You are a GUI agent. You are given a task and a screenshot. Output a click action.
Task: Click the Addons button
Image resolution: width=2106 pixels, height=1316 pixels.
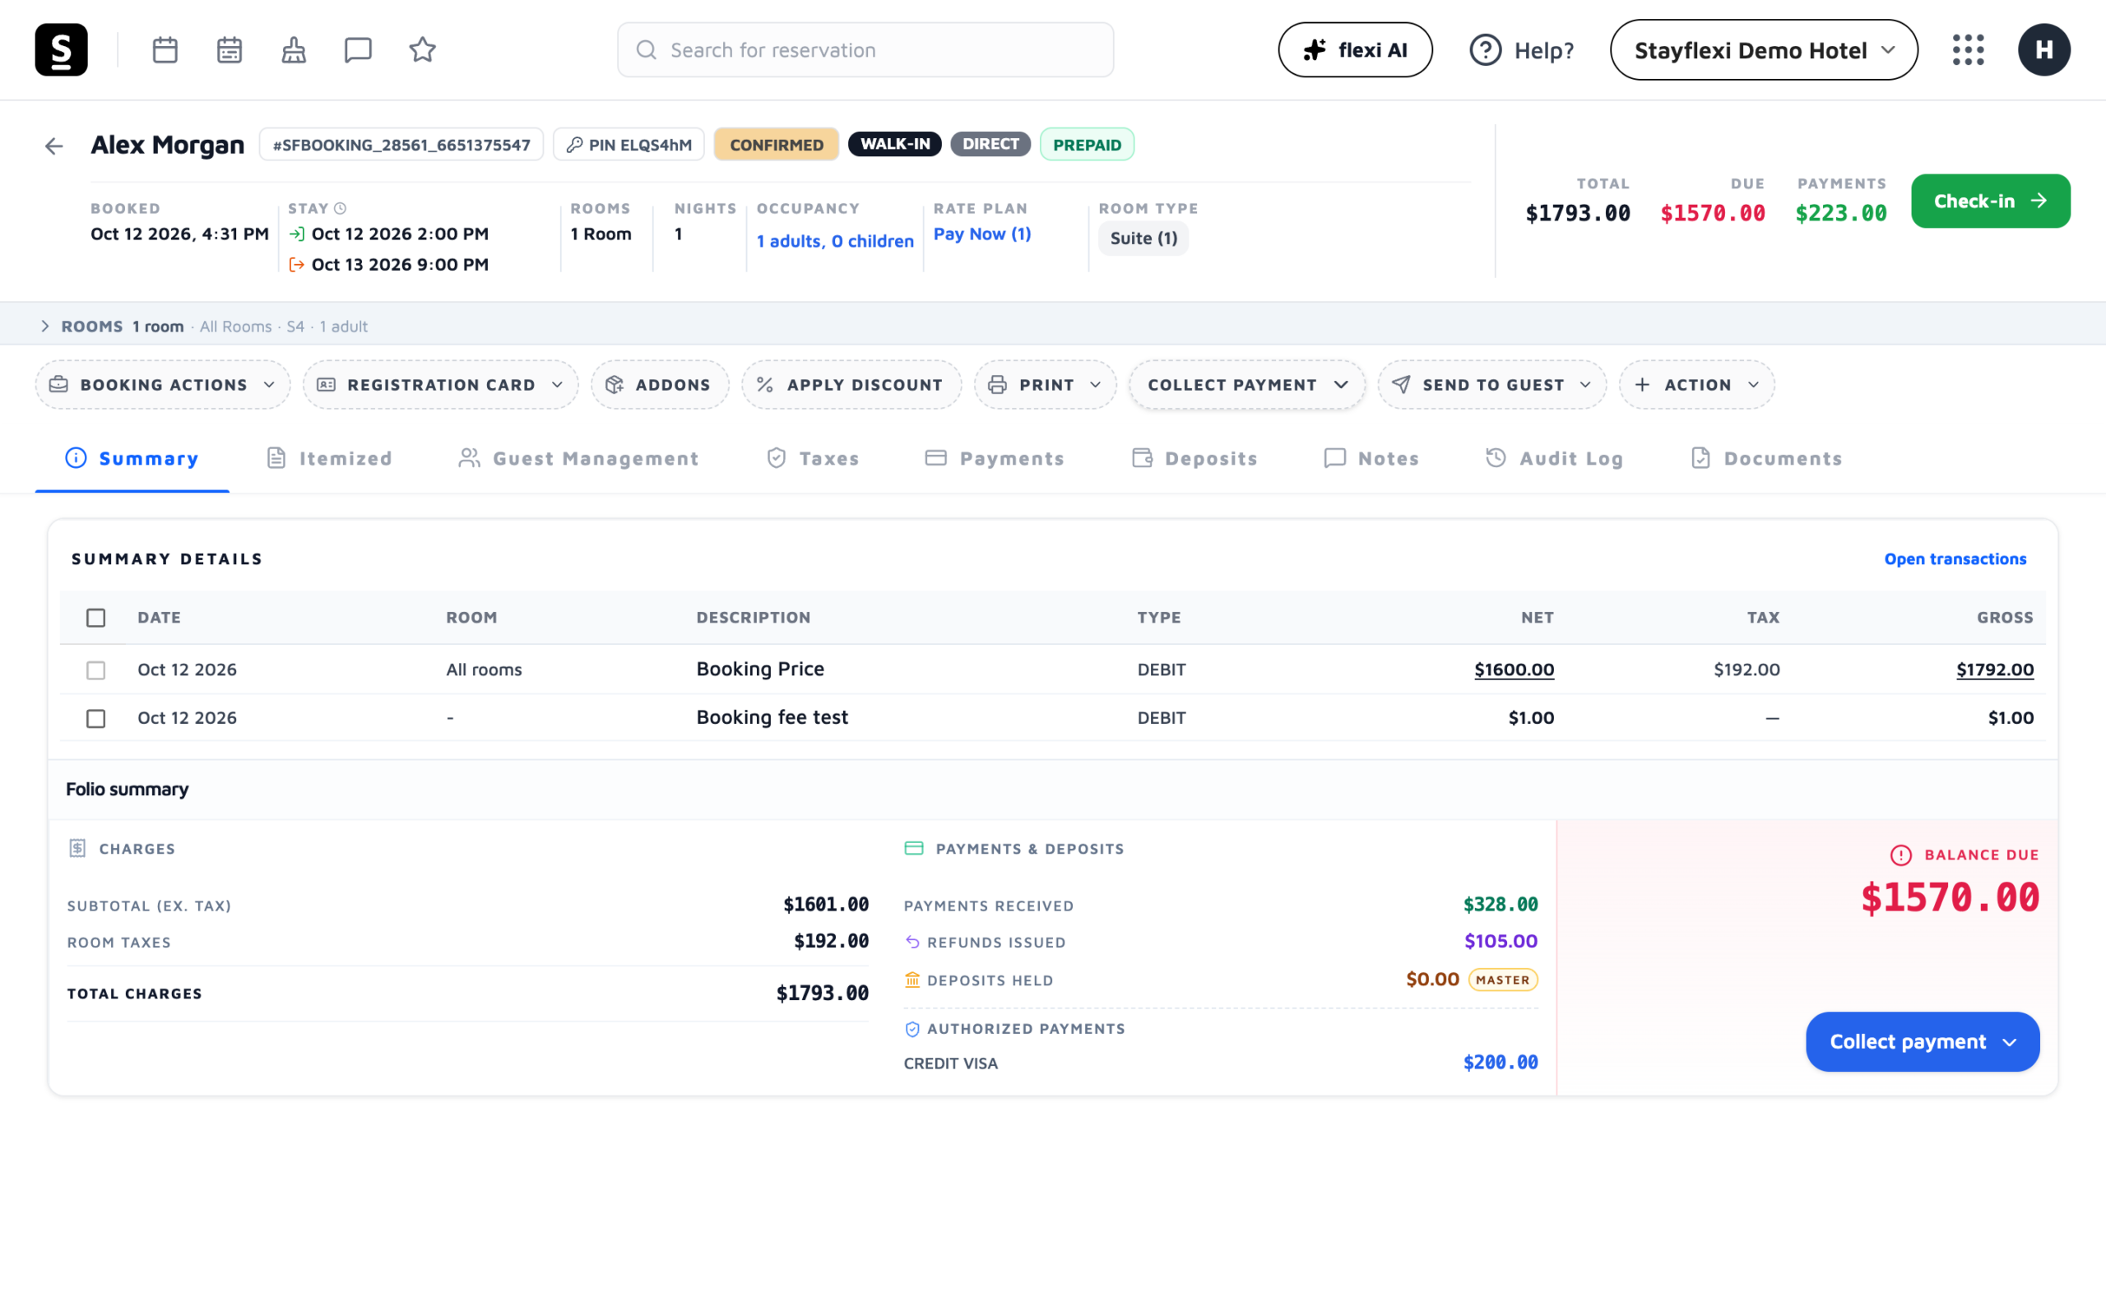pos(660,385)
